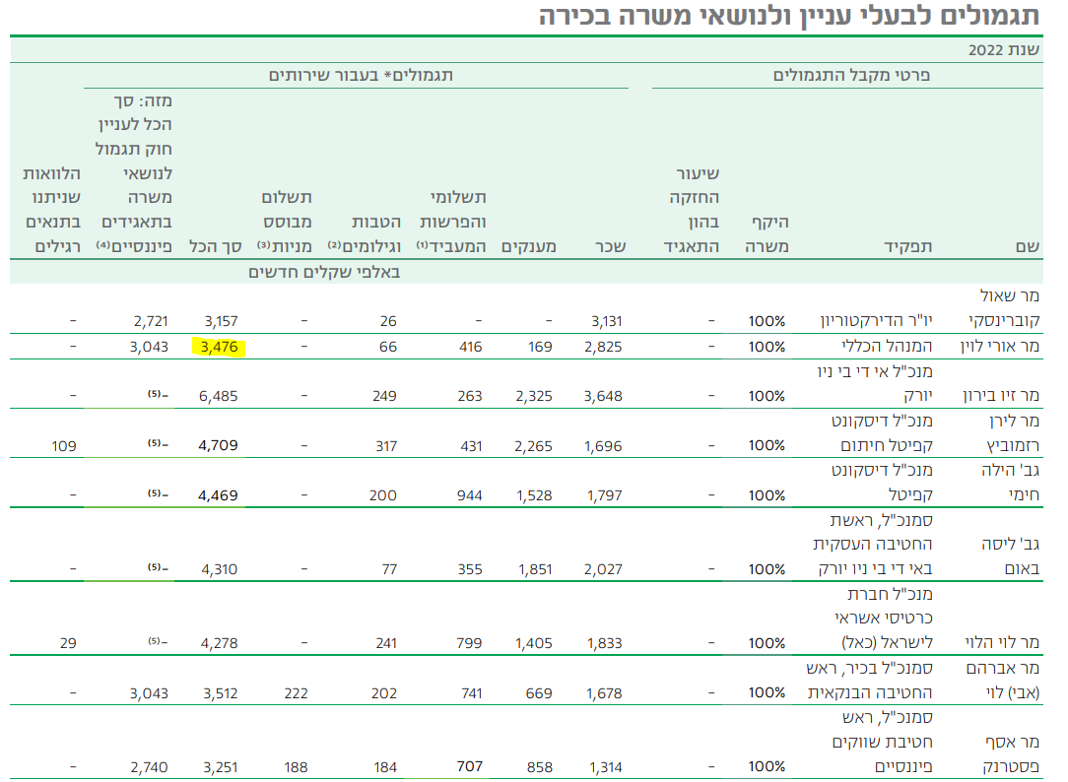Viewport: 1068px width, 782px height.
Task: Click salary value 3,648
Action: pos(603,396)
